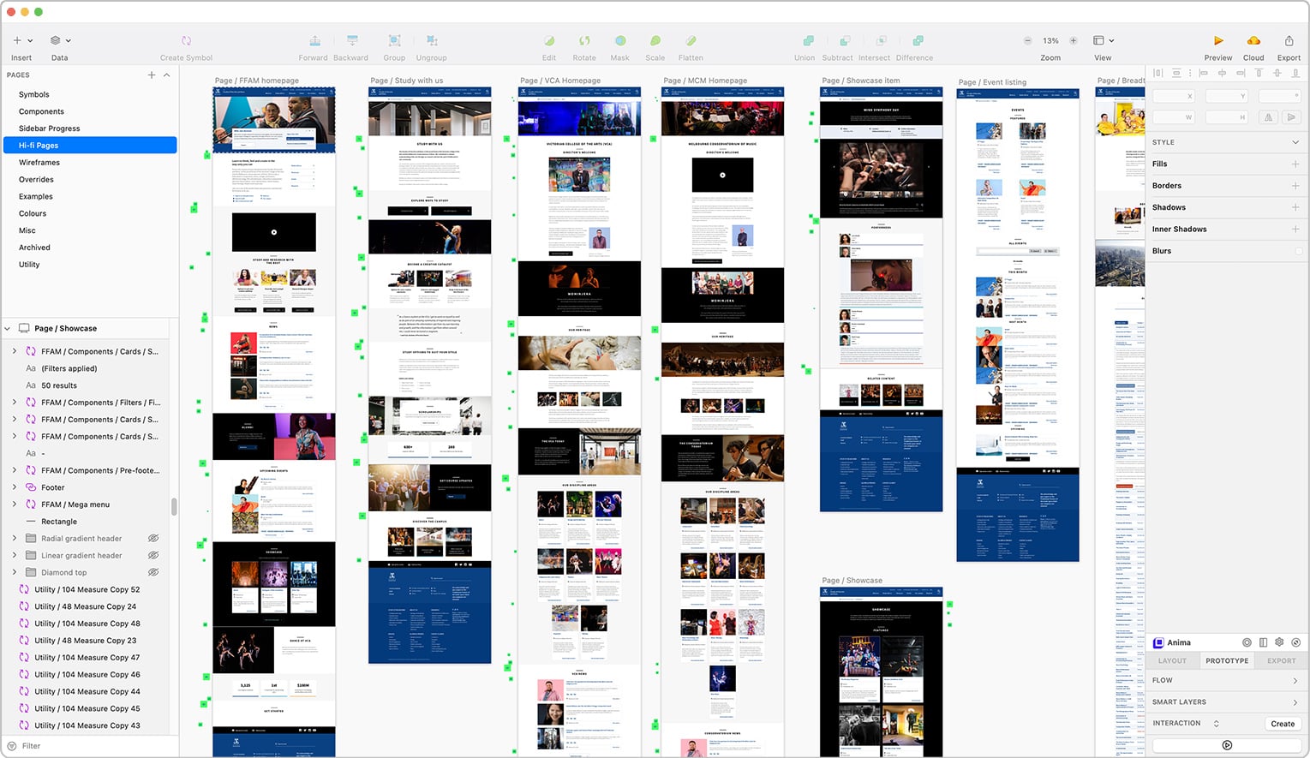Toggle visibility of Diamond top layer
The height and width of the screenshot is (758, 1310).
(x=153, y=573)
